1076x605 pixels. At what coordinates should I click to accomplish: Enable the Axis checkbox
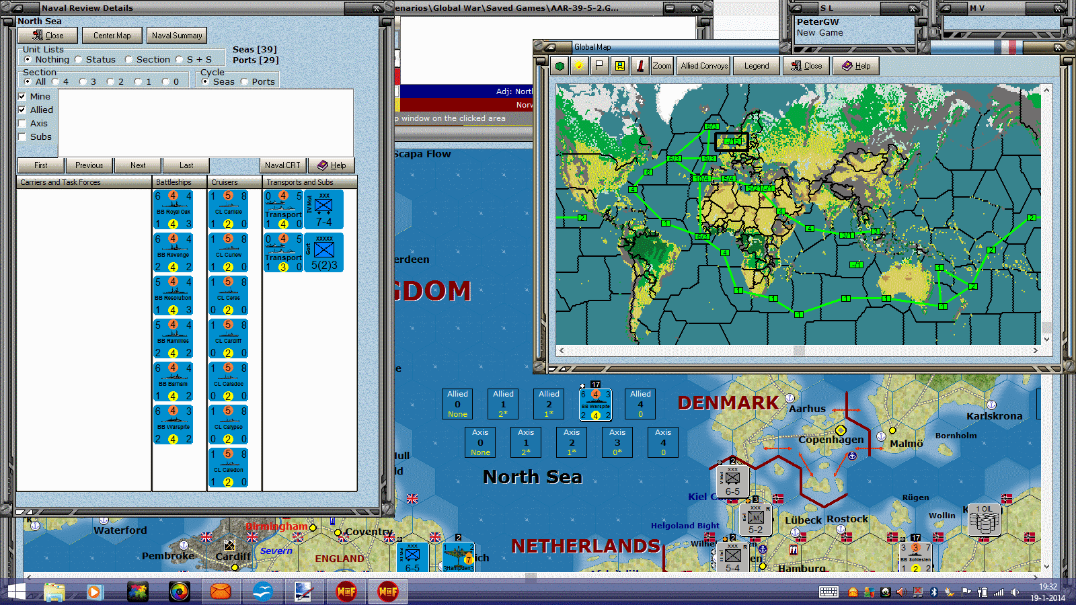point(22,124)
